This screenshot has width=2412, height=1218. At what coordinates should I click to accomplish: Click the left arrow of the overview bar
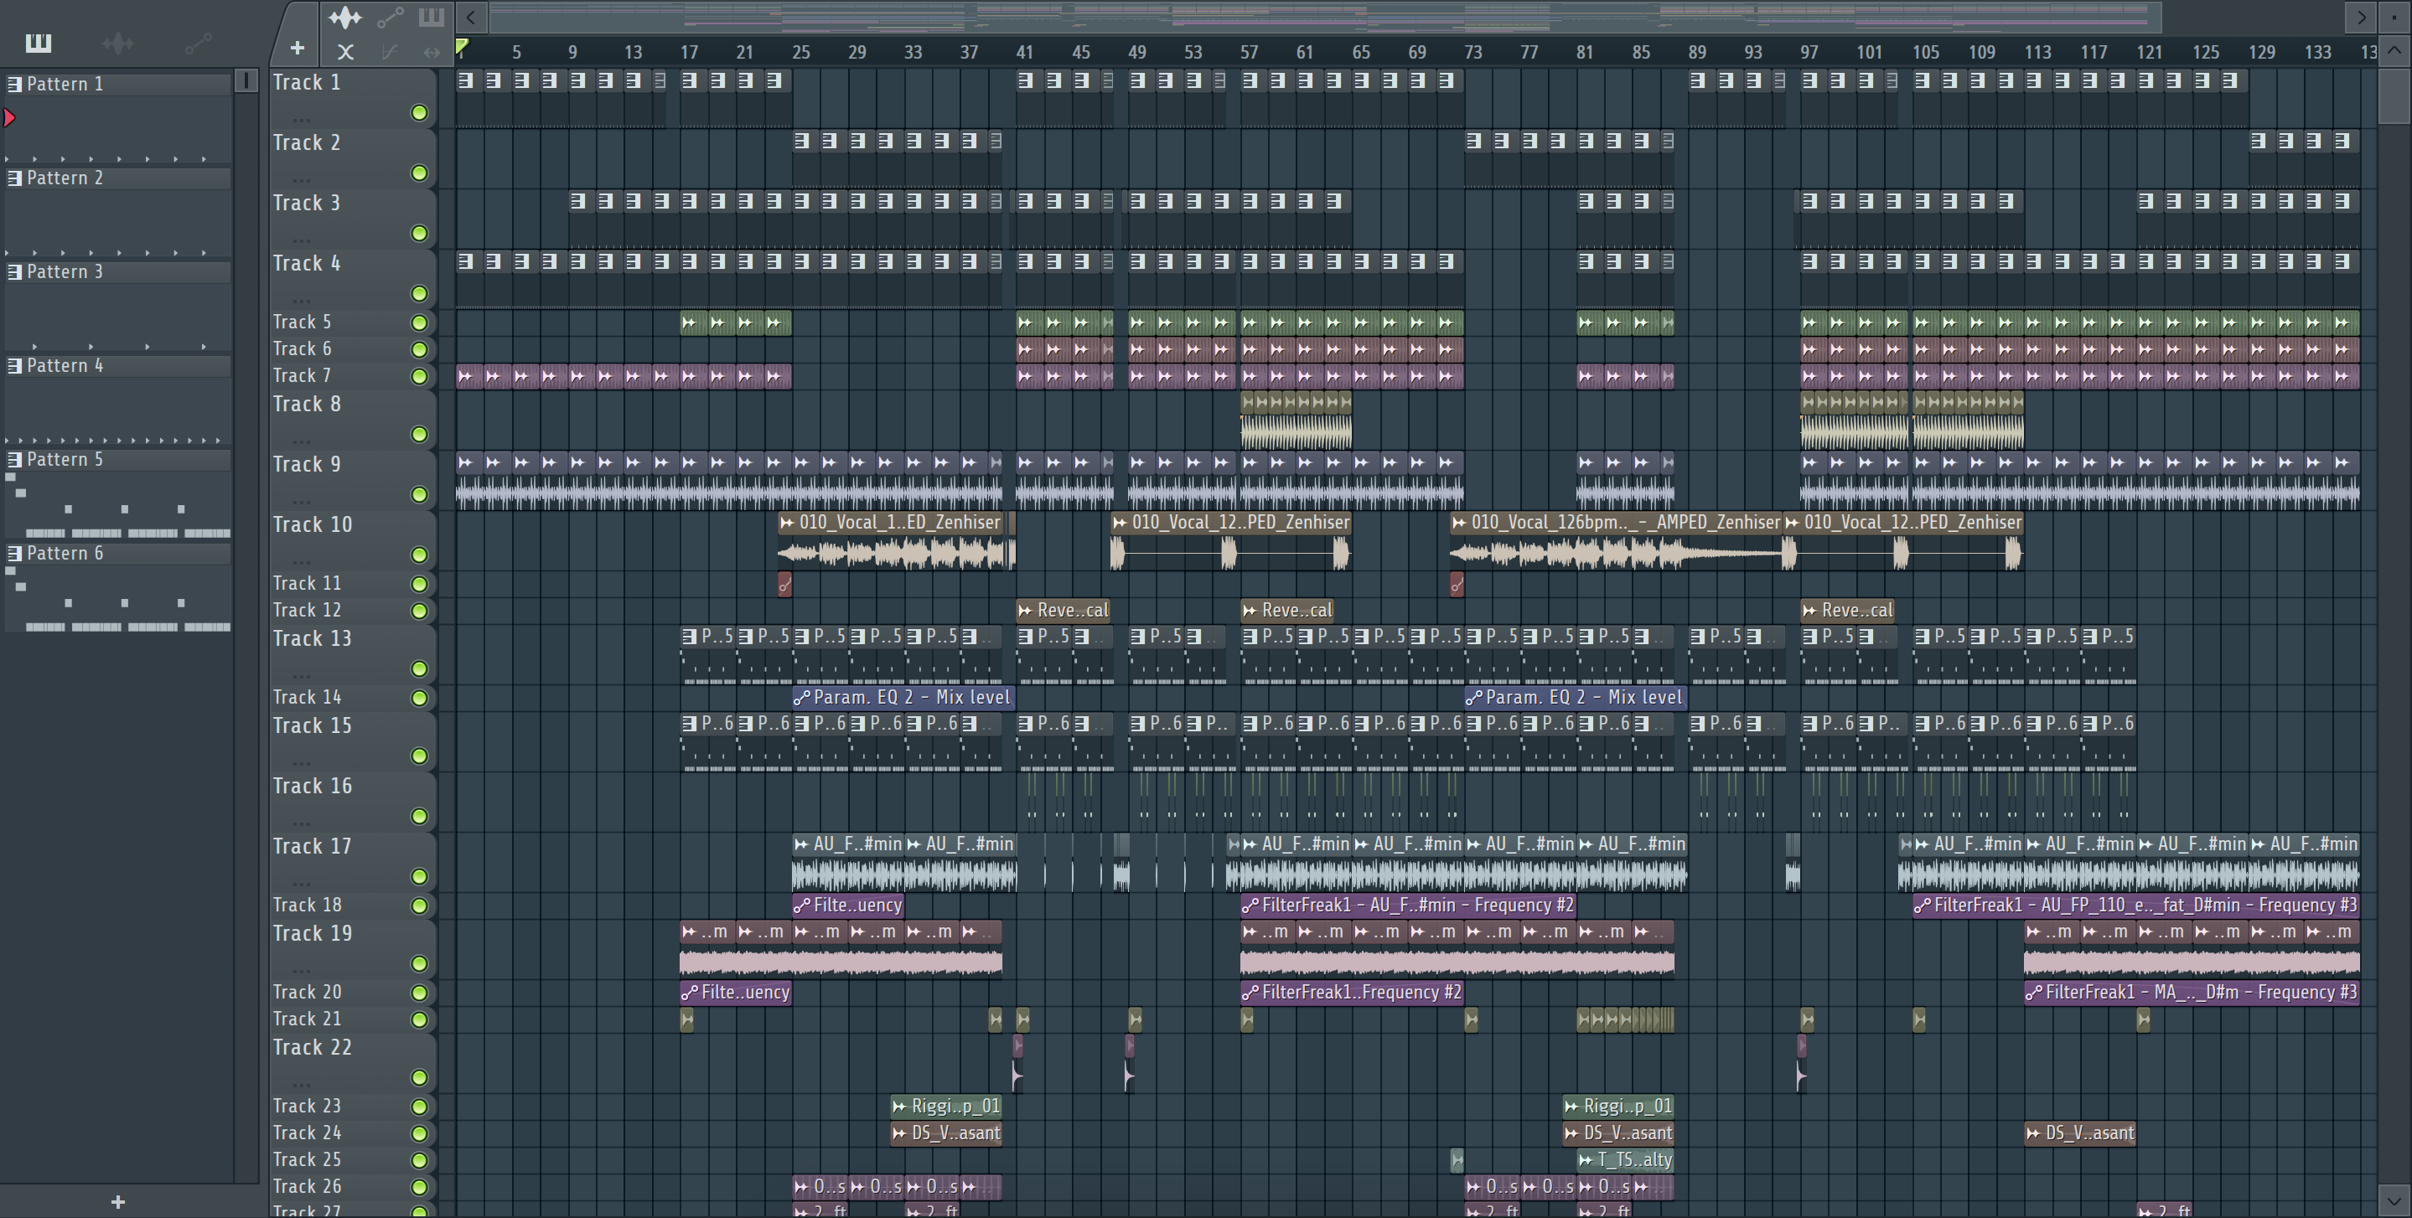[x=471, y=17]
